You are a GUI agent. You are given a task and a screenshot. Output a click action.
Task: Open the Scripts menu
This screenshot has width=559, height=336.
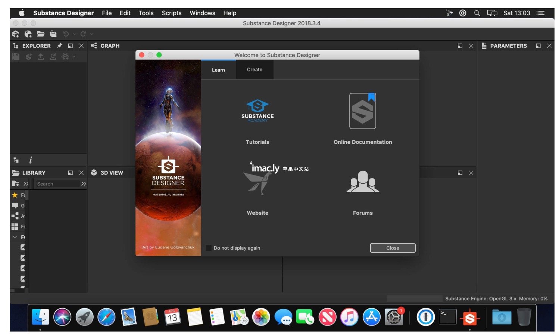point(172,13)
